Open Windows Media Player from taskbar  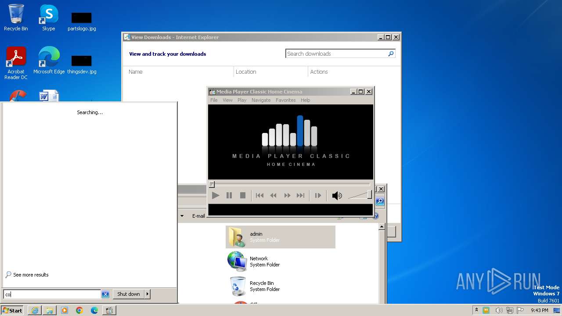click(x=65, y=310)
